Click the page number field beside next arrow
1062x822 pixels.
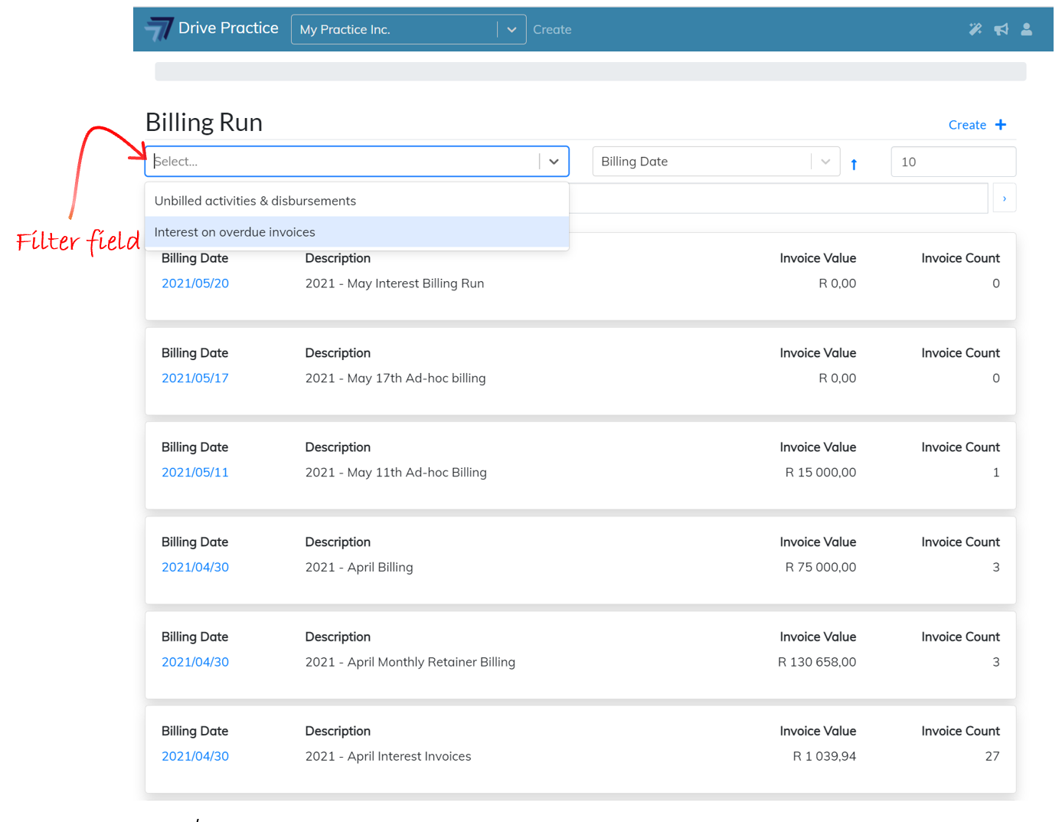click(779, 198)
